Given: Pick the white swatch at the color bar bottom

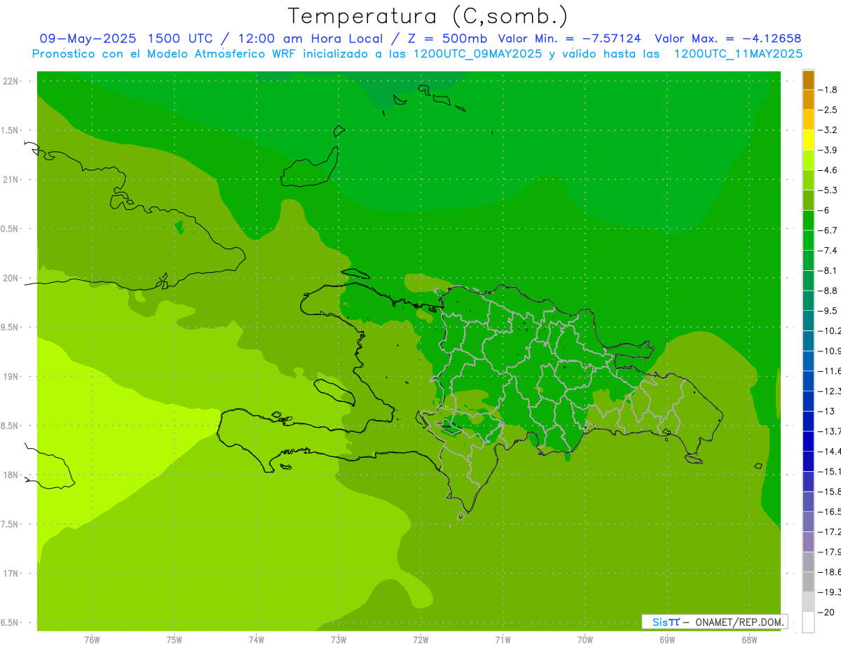Looking at the screenshot, I should point(808,622).
